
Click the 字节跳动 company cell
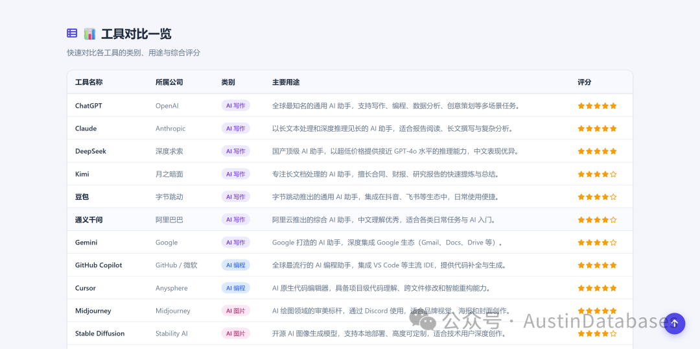(x=169, y=197)
